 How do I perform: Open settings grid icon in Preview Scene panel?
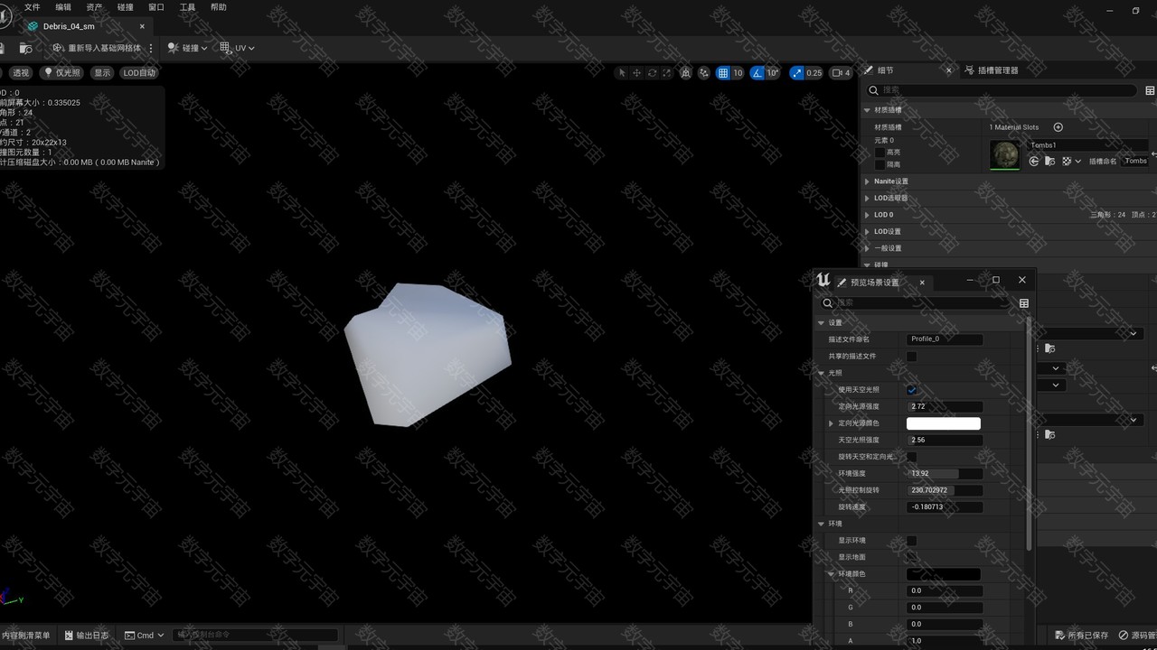click(x=1024, y=303)
